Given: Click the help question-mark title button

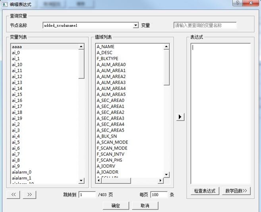Looking at the screenshot, I should (x=238, y=3).
